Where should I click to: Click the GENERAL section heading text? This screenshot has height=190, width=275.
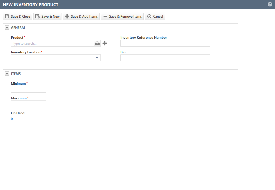18,28
